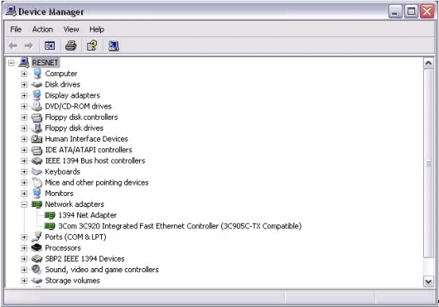Click the Monitors icon
The width and height of the screenshot is (439, 307).
pyautogui.click(x=36, y=194)
